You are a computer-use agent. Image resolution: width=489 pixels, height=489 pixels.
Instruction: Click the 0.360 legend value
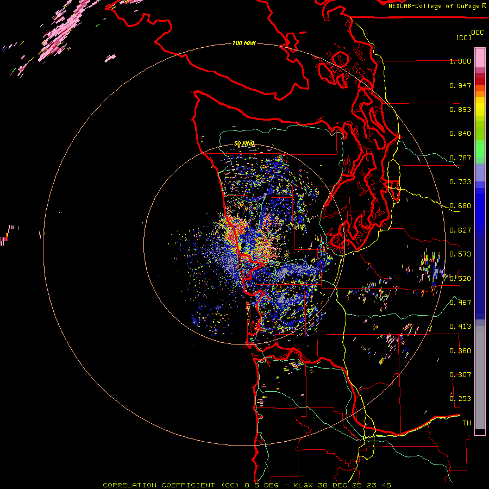(460, 350)
